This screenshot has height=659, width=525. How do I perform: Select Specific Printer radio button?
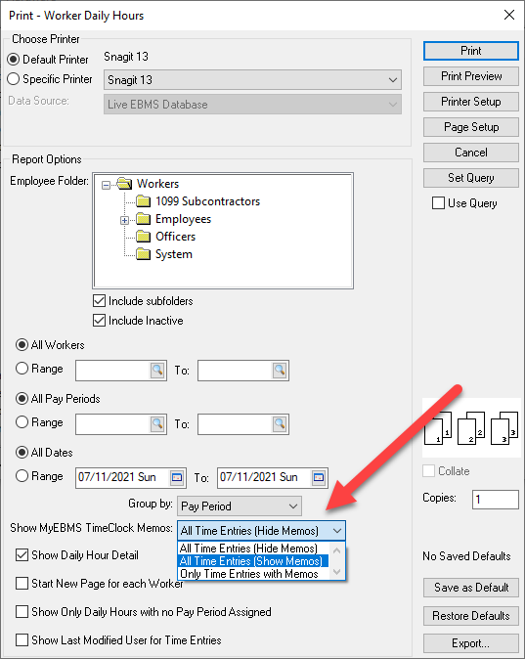click(14, 79)
